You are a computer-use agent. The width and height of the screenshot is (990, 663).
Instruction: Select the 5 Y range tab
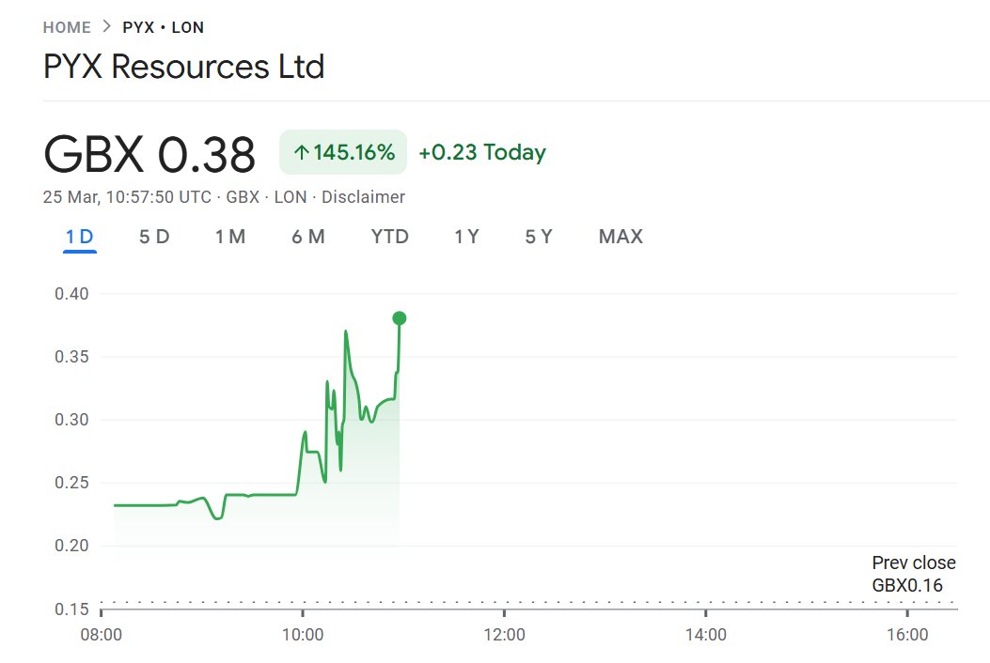click(x=539, y=237)
